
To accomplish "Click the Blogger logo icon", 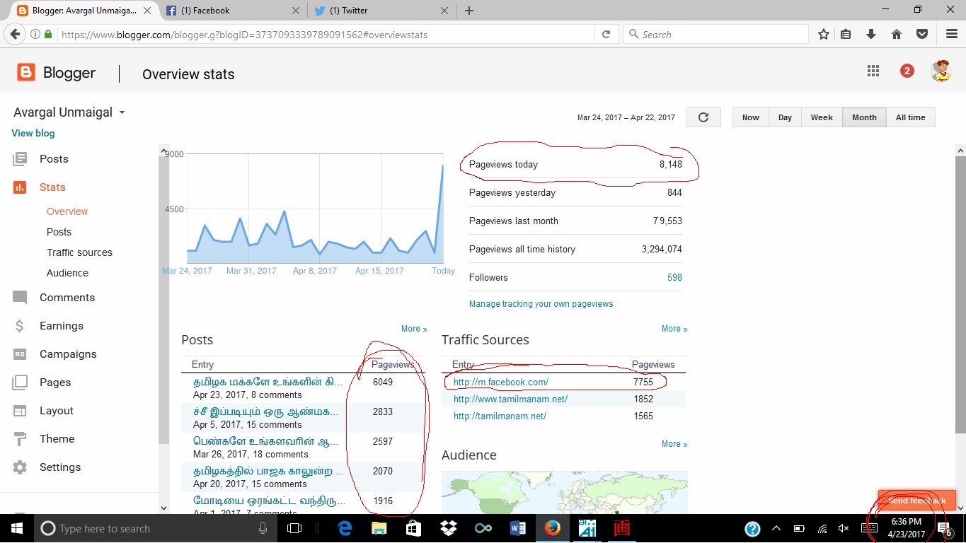I will click(26, 72).
